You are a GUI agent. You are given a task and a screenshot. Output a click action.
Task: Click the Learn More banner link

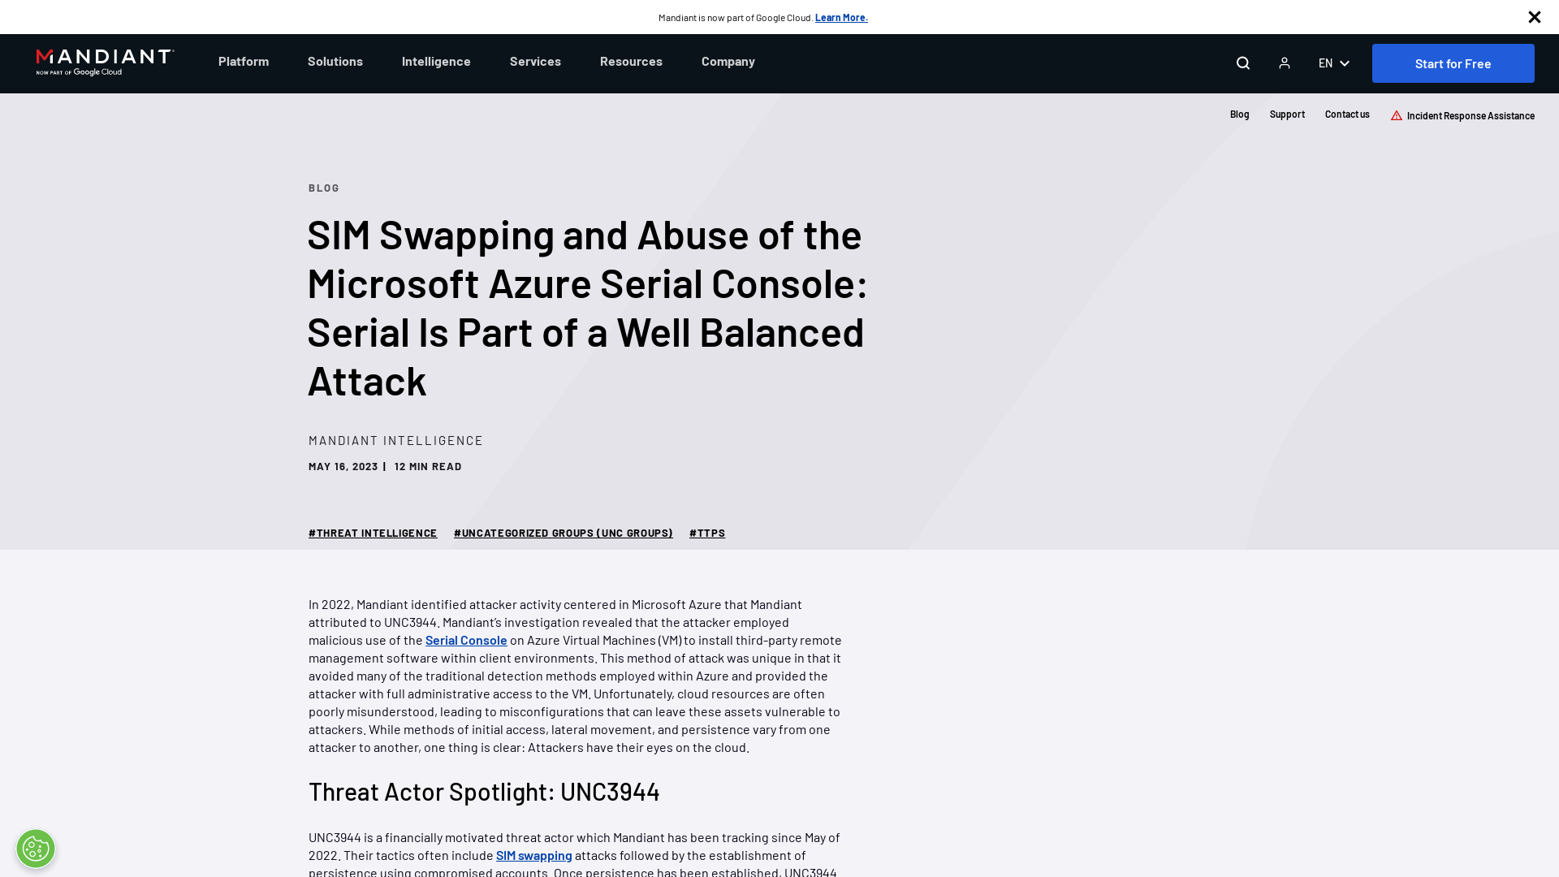click(841, 17)
